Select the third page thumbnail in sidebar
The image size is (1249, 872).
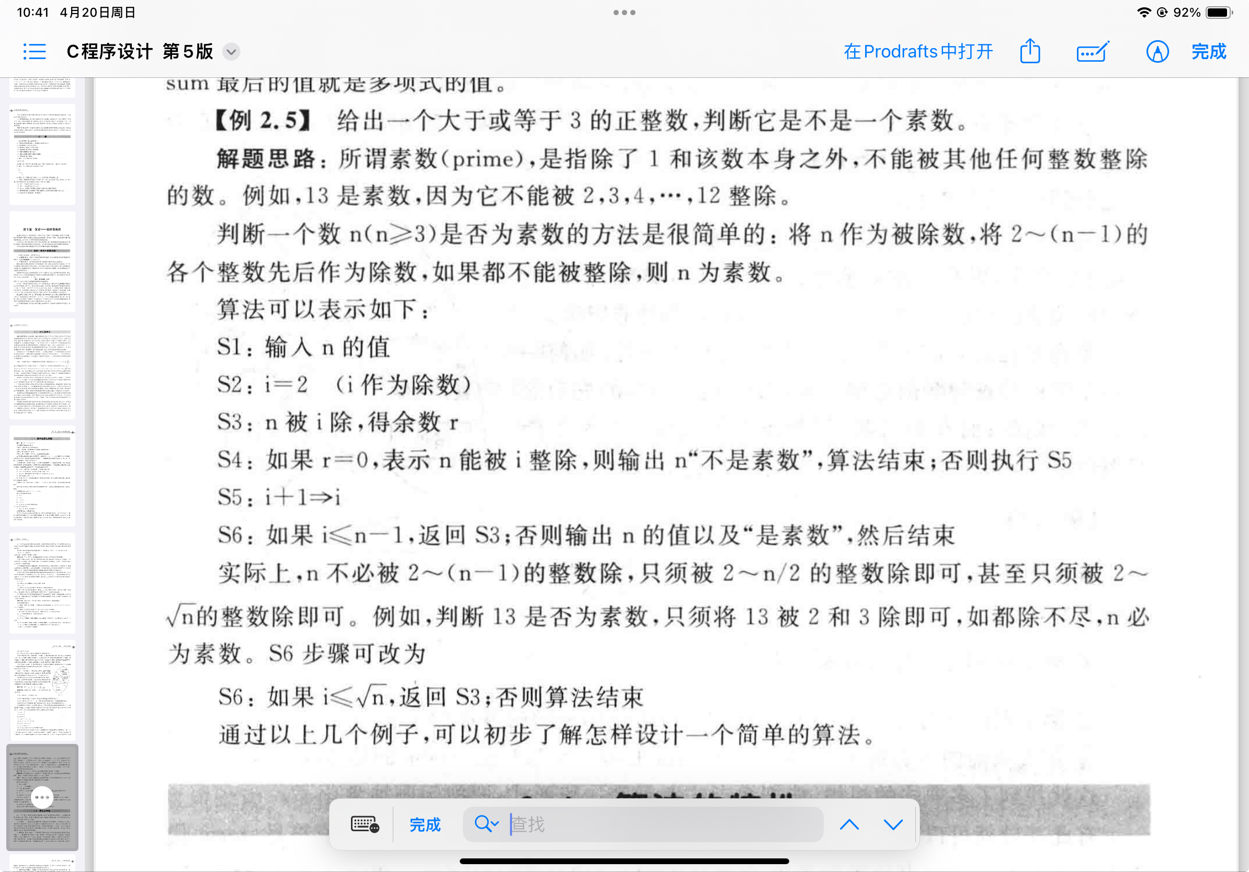click(x=42, y=261)
